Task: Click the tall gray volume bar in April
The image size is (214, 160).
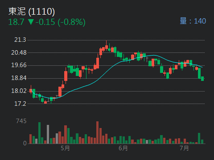Action: click(x=48, y=134)
